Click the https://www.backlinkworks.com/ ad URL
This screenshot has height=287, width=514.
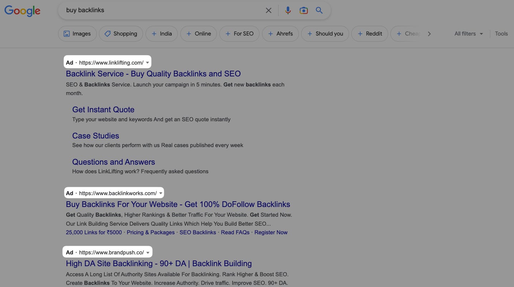tap(118, 193)
